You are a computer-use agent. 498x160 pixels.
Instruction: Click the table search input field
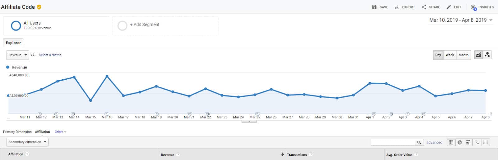[x=393, y=142]
